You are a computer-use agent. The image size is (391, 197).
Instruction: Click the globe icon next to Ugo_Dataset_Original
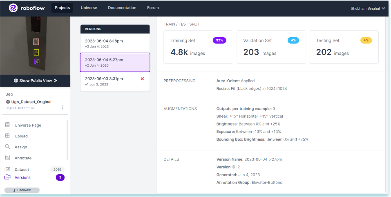point(8,102)
